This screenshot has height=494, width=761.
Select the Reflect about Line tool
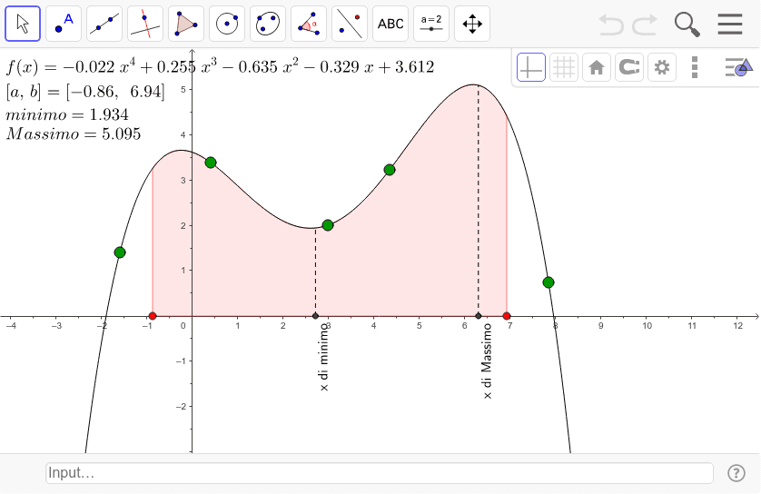pyautogui.click(x=350, y=24)
